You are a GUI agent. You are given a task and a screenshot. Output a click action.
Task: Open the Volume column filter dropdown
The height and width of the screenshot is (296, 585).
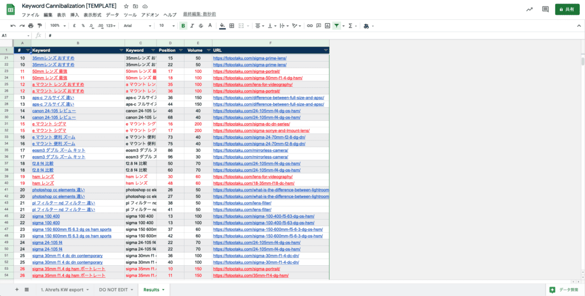[x=209, y=50]
